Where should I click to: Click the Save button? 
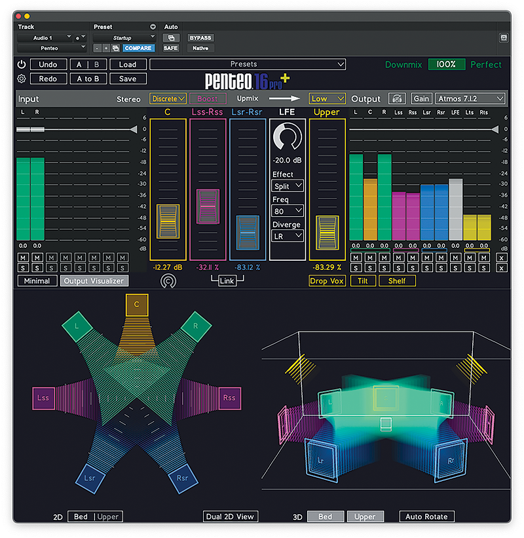point(128,79)
